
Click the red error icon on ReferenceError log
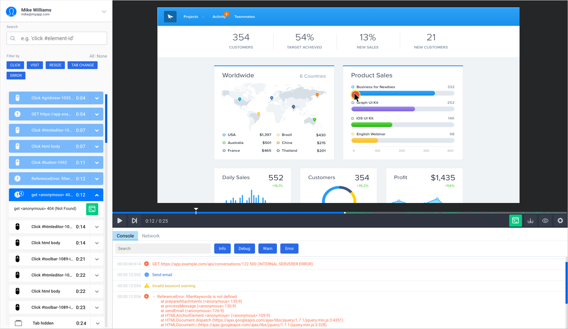146,297
